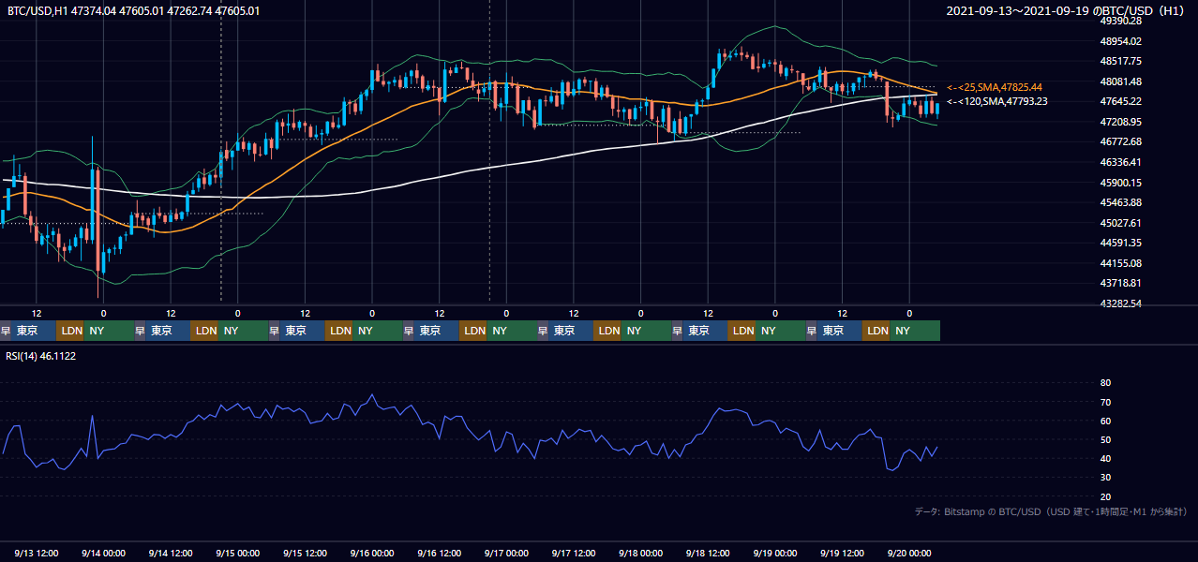The height and width of the screenshot is (562, 1198).
Task: Click price axis value 45900.15
Action: [x=1120, y=183]
